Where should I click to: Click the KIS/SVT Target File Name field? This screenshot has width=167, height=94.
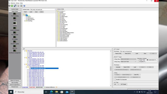(139, 65)
